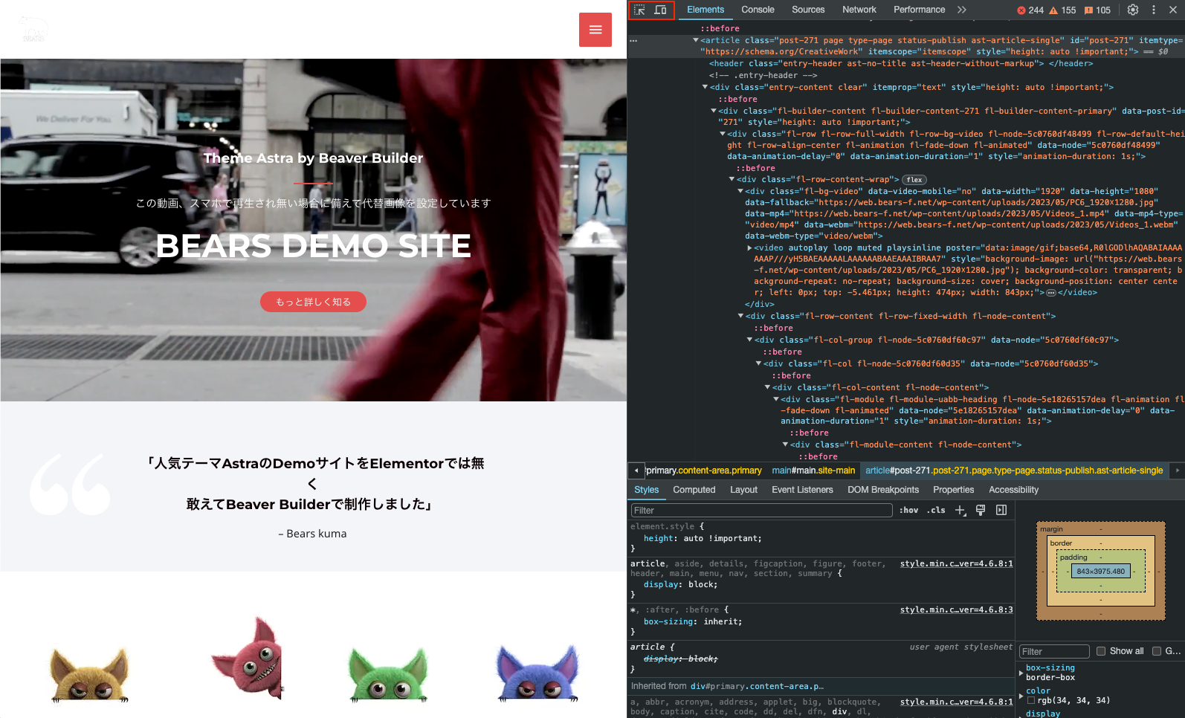The height and width of the screenshot is (718, 1185).
Task: Toggle the computed styles sidebar icon
Action: [1001, 510]
